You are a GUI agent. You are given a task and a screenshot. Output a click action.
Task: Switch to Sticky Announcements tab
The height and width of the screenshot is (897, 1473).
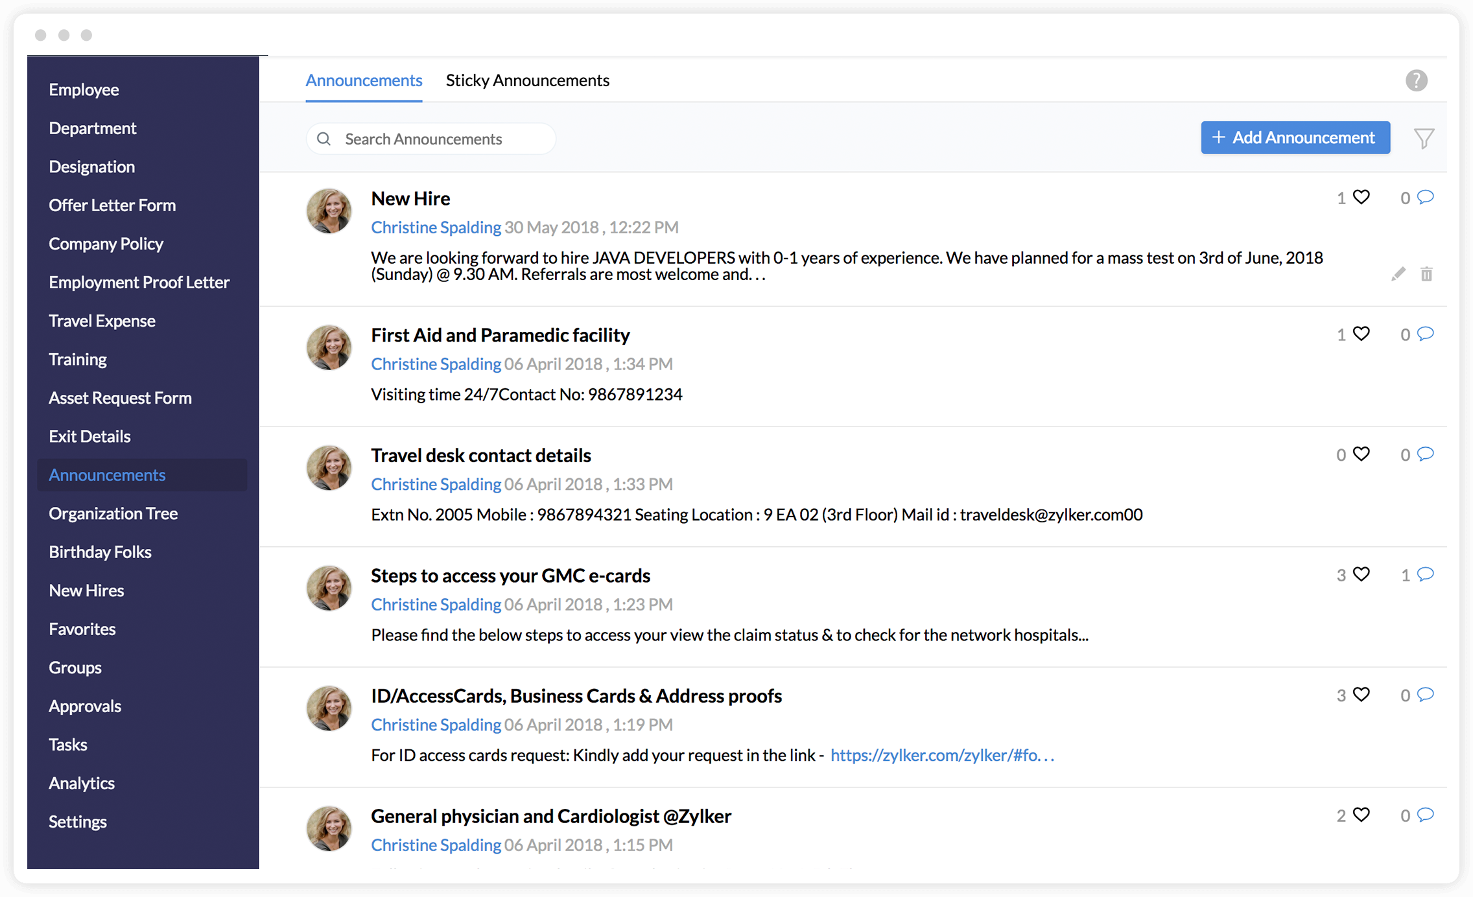(x=527, y=80)
